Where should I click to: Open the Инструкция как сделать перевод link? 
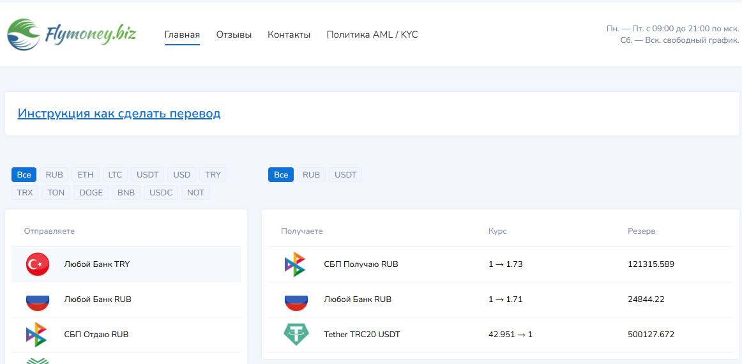click(x=119, y=114)
